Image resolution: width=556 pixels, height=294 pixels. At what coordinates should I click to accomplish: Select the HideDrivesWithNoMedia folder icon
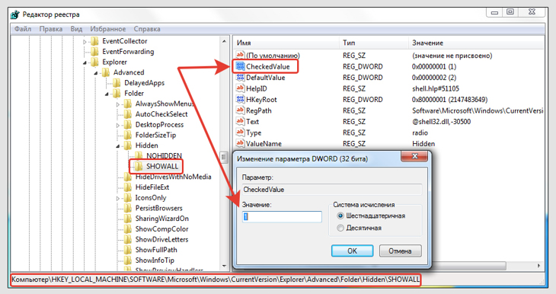[x=128, y=177]
